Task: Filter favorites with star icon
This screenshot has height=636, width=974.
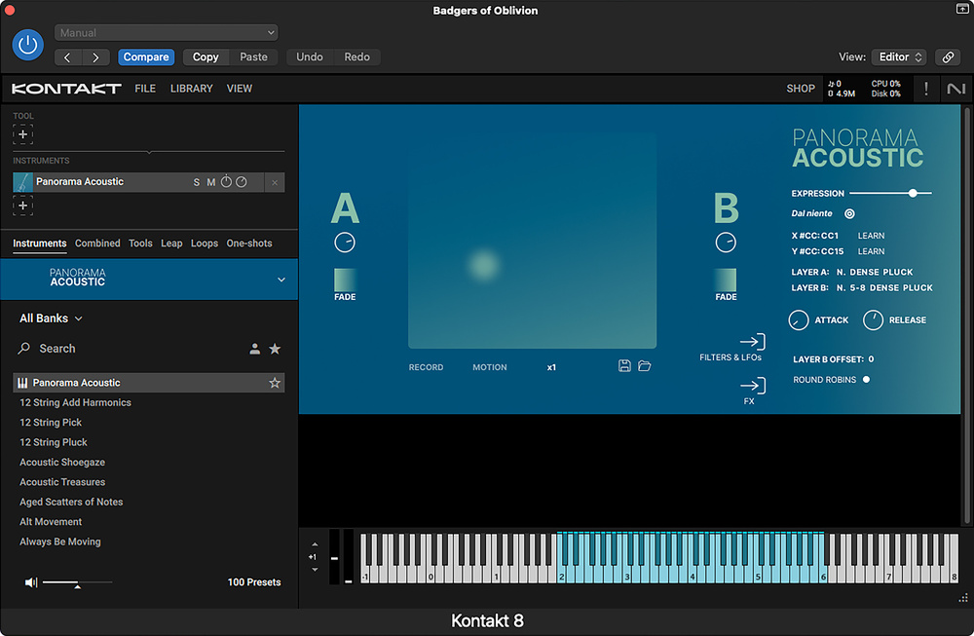Action: coord(275,349)
